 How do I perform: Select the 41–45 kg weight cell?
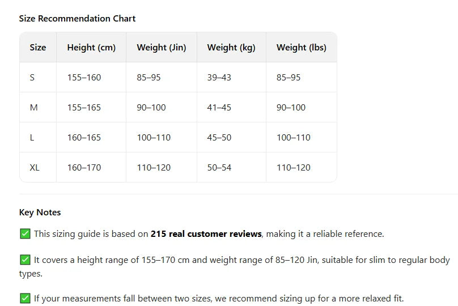219,108
